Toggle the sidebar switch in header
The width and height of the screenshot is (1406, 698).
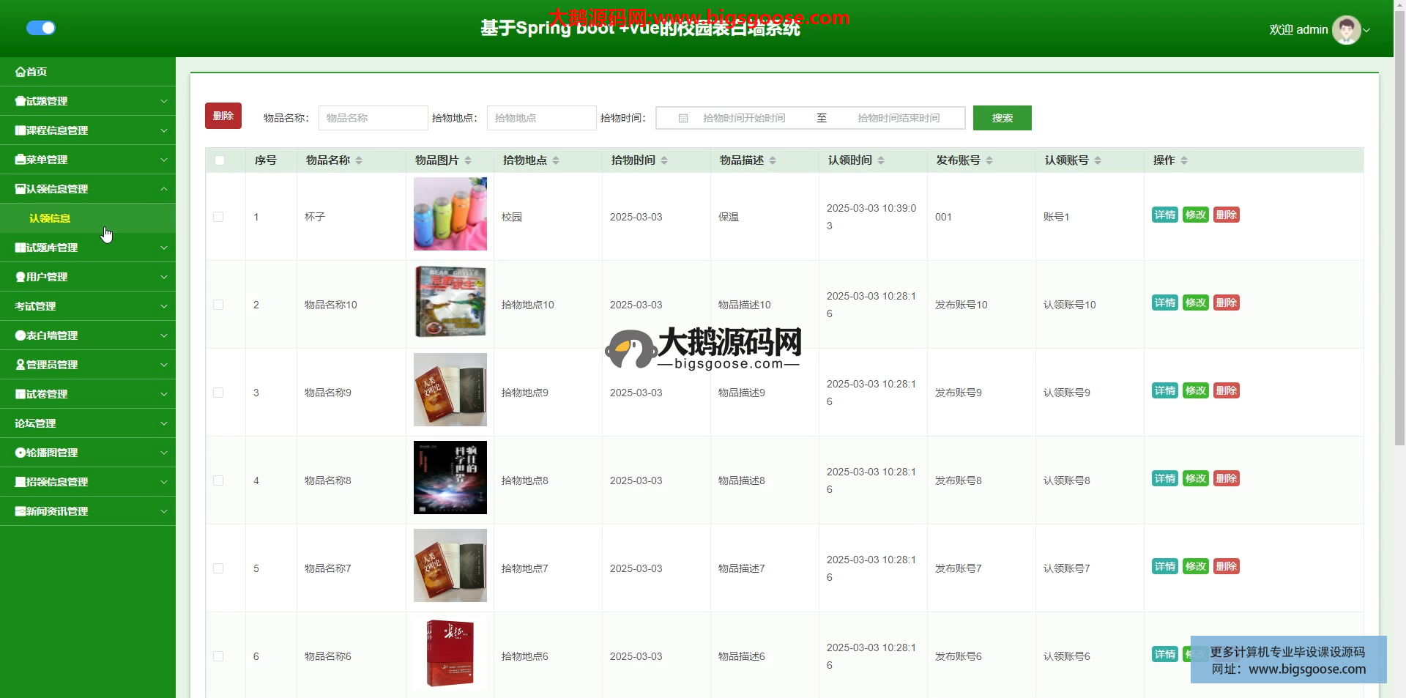click(41, 28)
